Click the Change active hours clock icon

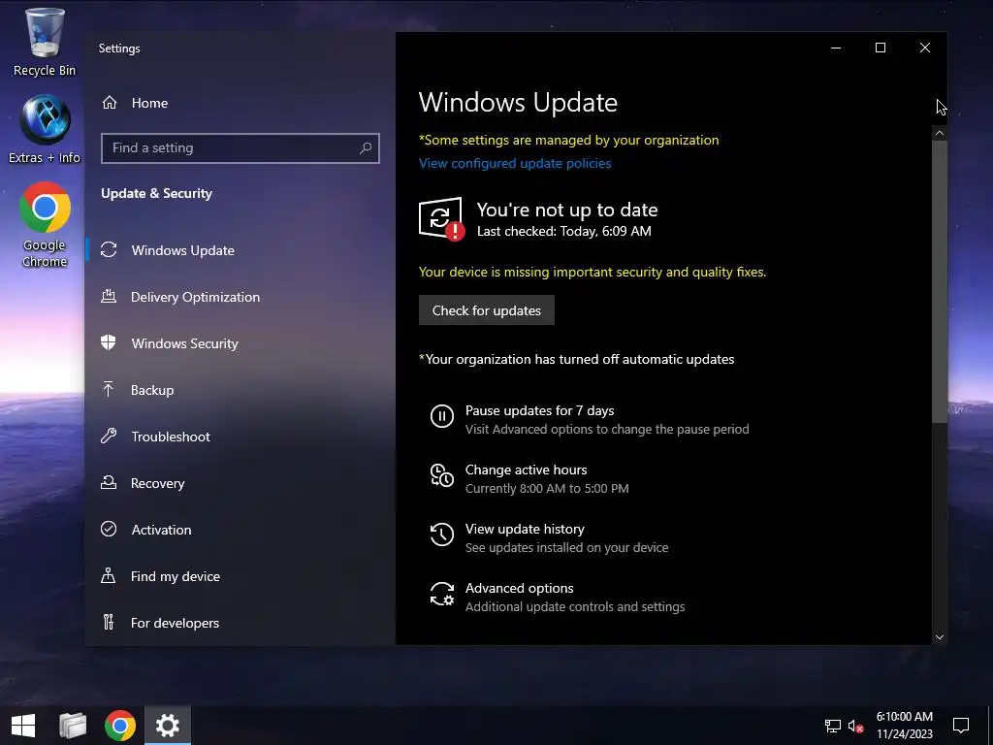coord(442,475)
